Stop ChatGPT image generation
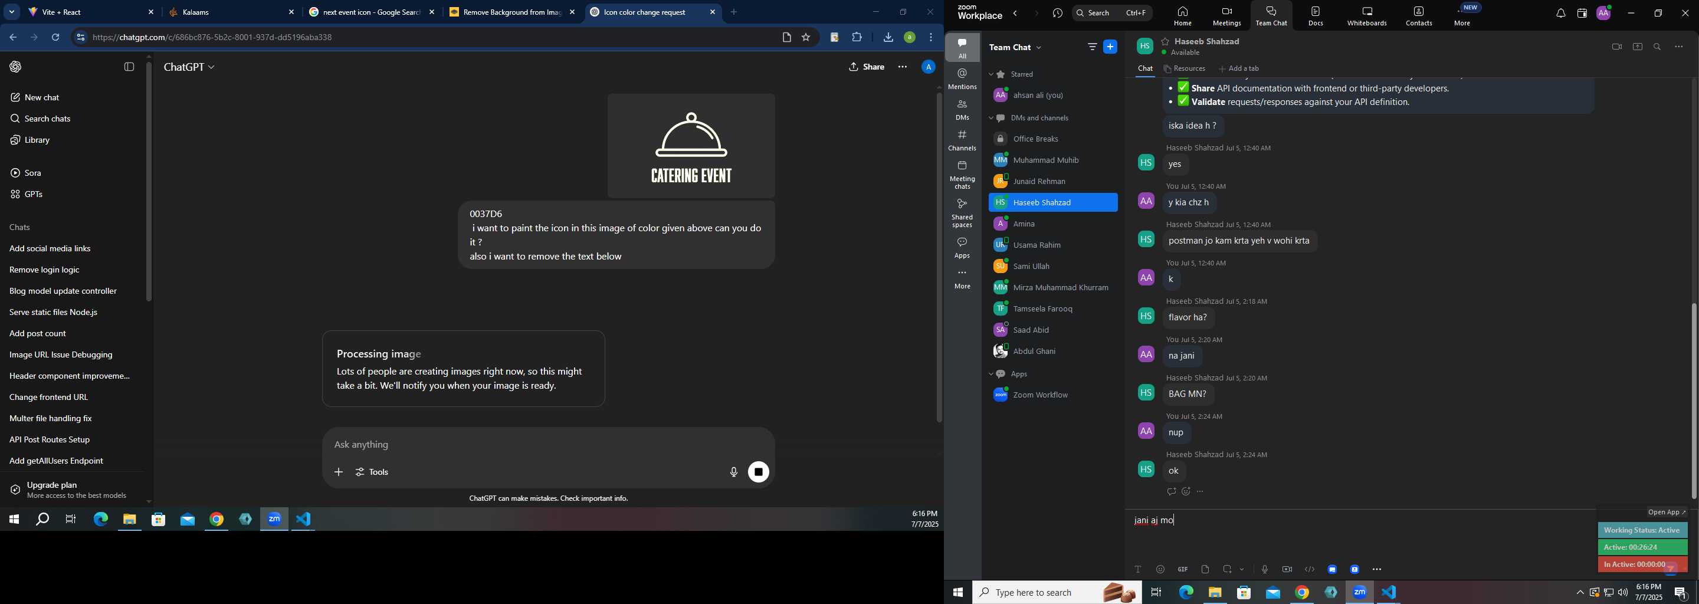1699x604 pixels. tap(759, 472)
